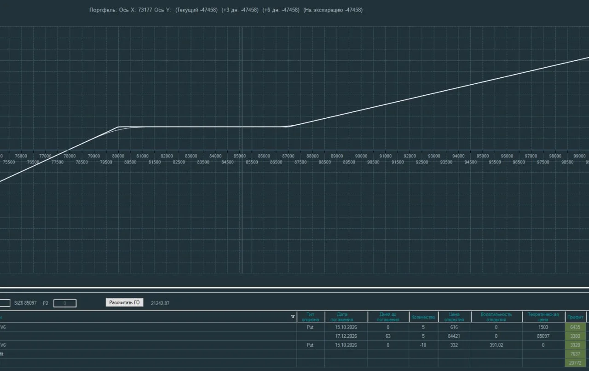This screenshot has width=589, height=371.
Task: Select the quantity cell -10
Action: (x=423, y=345)
